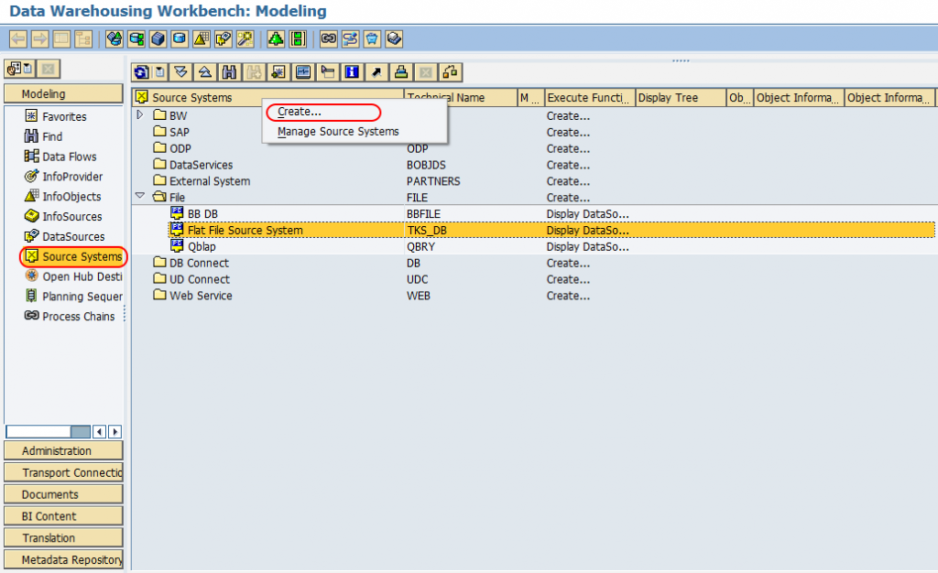Expand the BW folder node
The image size is (938, 573).
point(140,115)
